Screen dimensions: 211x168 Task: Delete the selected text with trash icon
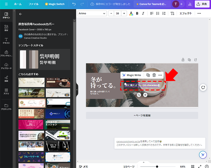point(154,75)
